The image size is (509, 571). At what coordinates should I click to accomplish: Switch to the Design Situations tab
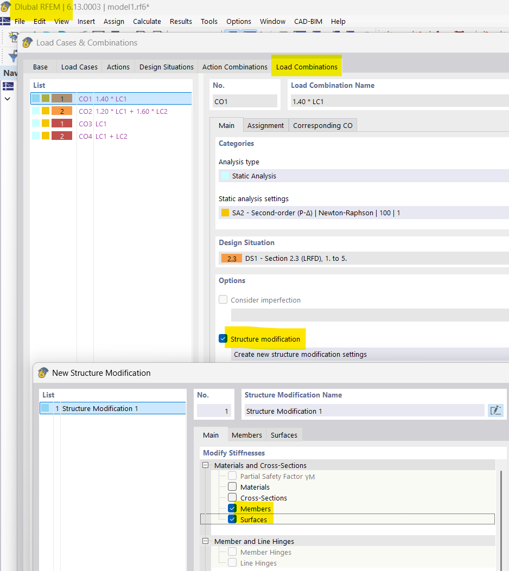pyautogui.click(x=166, y=67)
